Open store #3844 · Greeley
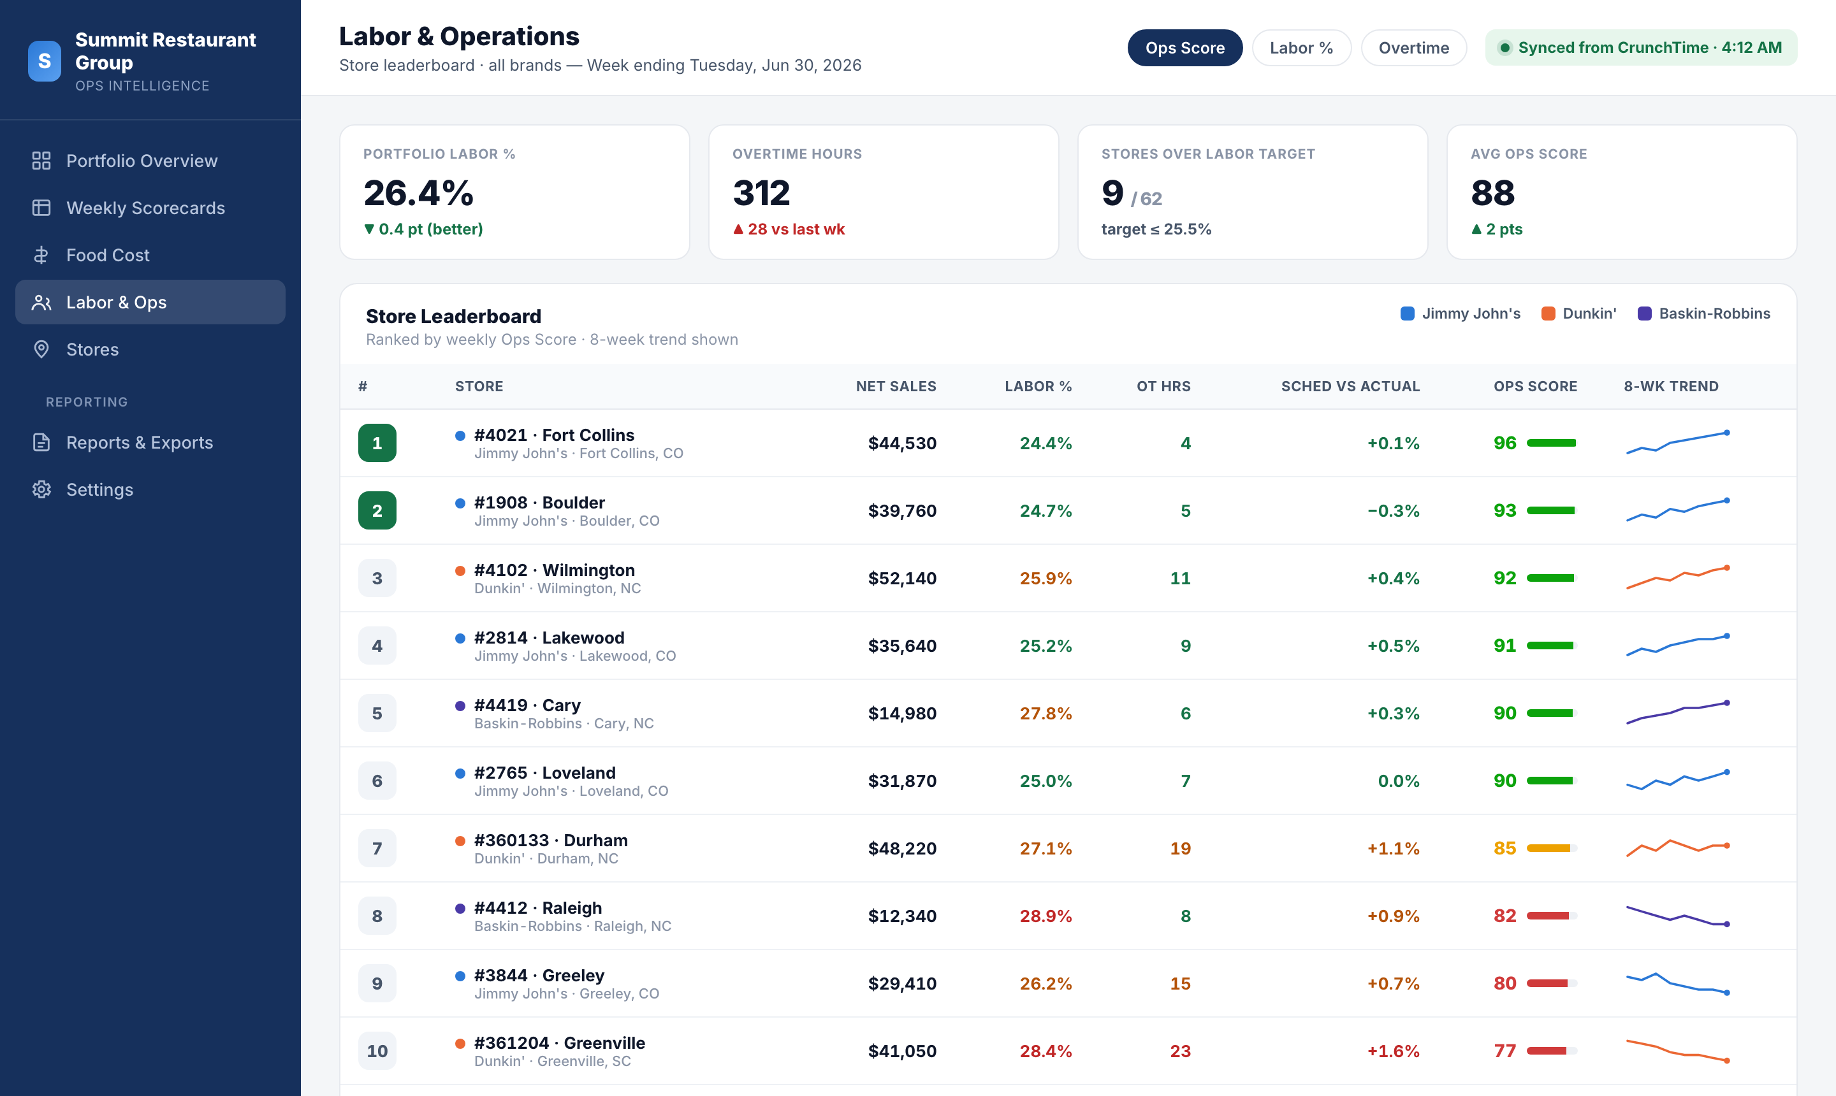Image resolution: width=1836 pixels, height=1096 pixels. pos(539,976)
